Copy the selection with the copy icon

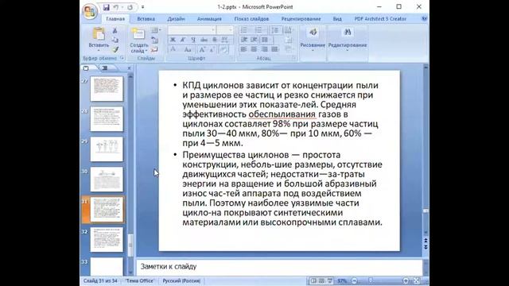(x=115, y=40)
